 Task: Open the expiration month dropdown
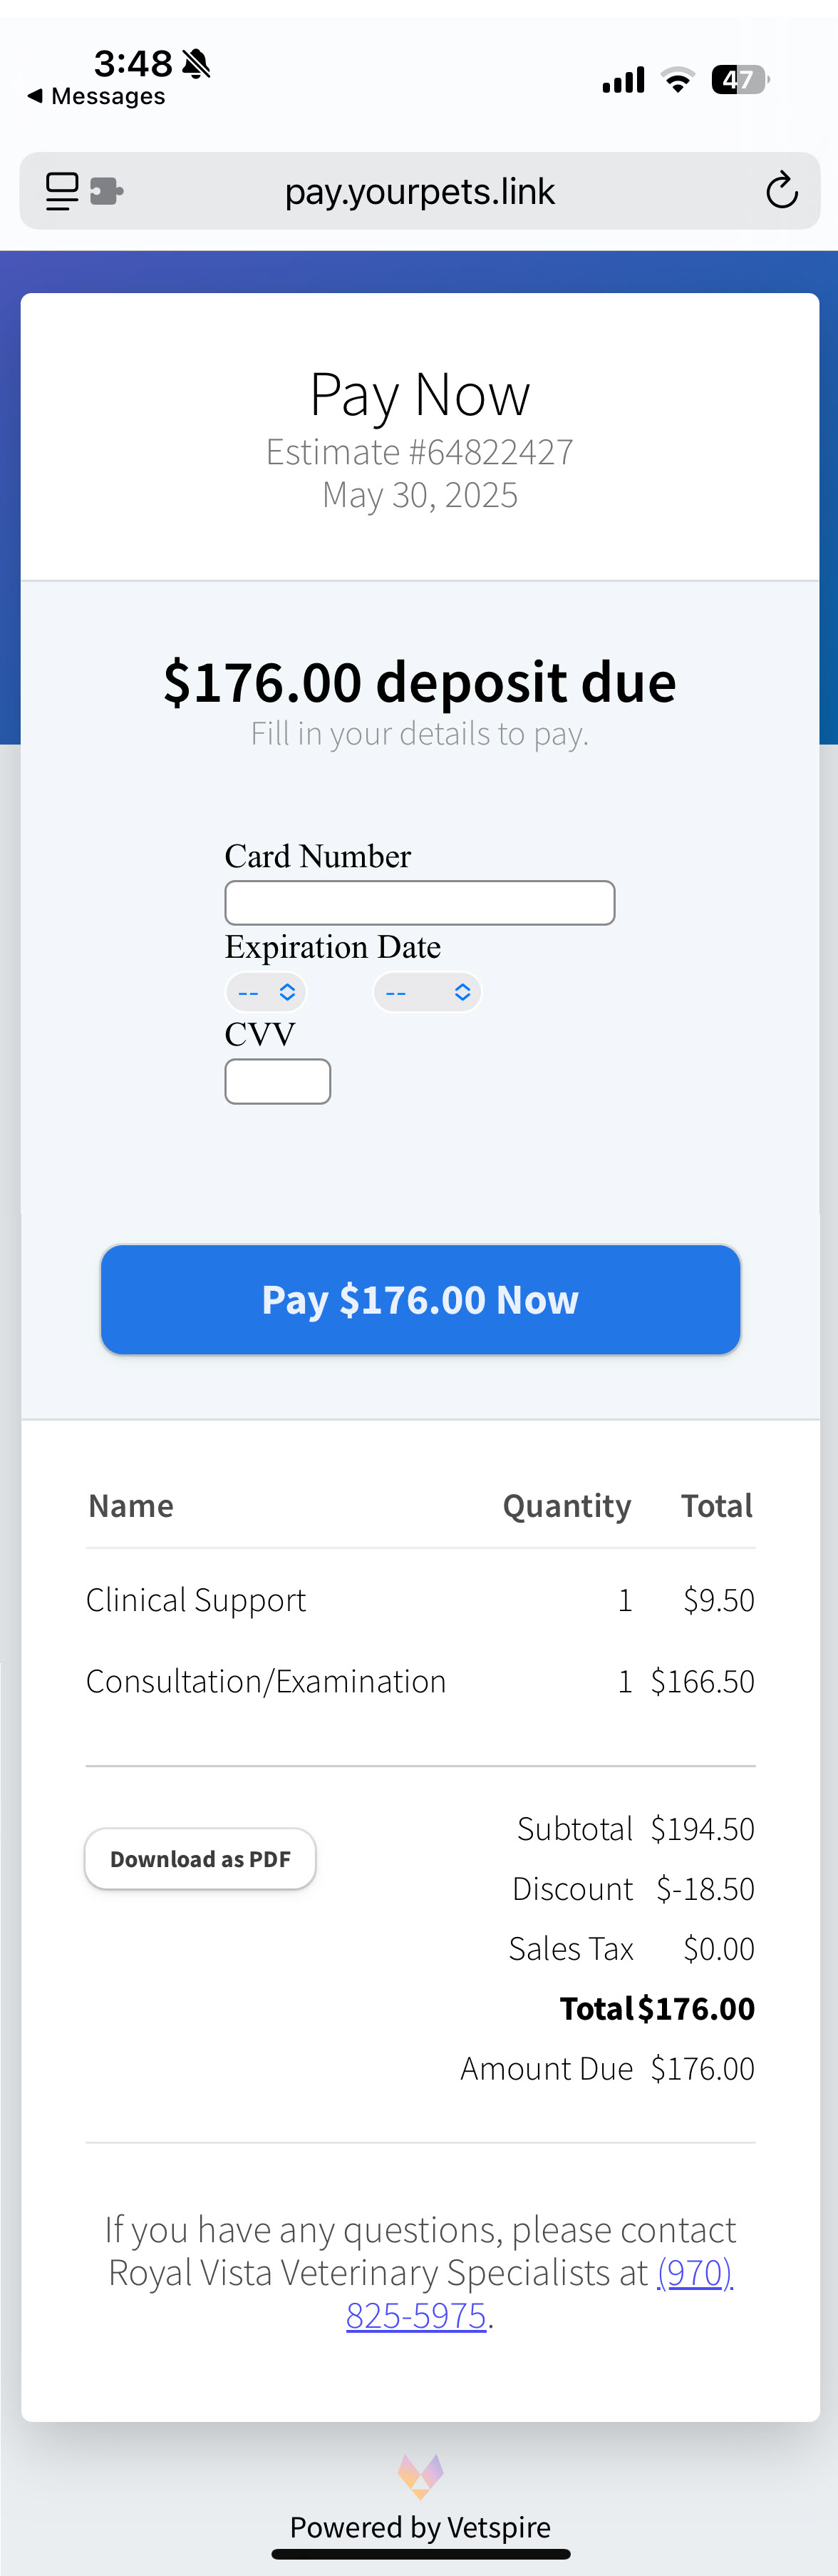264,991
